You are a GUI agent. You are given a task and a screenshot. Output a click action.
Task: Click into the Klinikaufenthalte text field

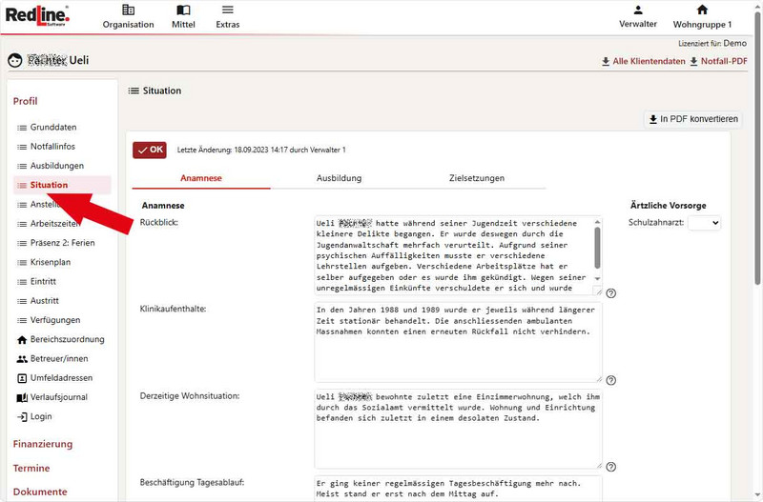point(456,341)
